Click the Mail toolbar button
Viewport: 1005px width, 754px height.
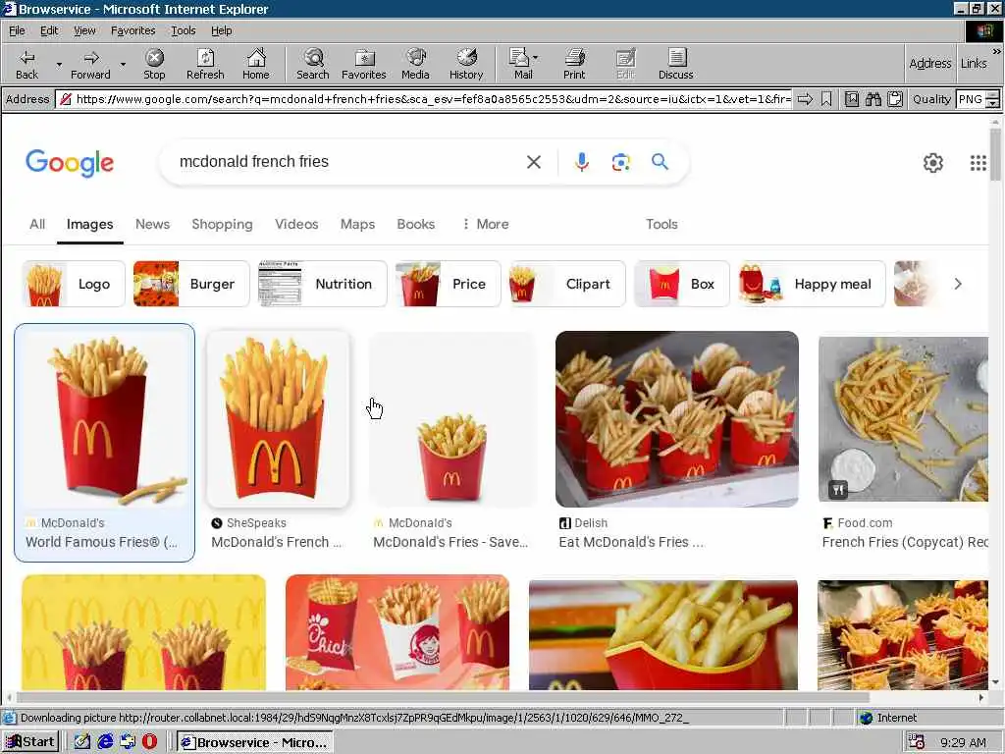(522, 64)
